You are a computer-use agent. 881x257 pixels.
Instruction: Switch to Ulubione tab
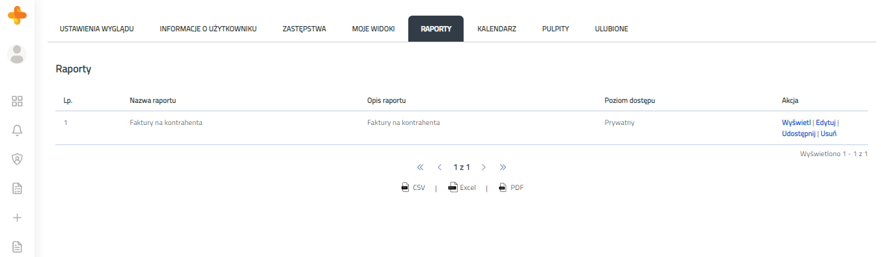pos(611,29)
